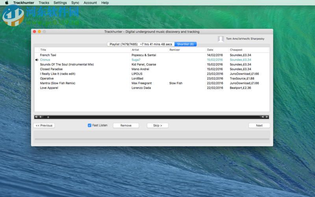Open the Apple menu
Image resolution: width=315 pixels, height=197 pixels.
tap(7, 3)
